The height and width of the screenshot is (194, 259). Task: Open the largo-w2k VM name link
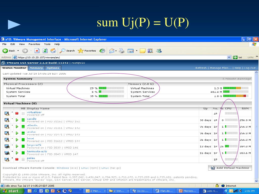[34, 145]
